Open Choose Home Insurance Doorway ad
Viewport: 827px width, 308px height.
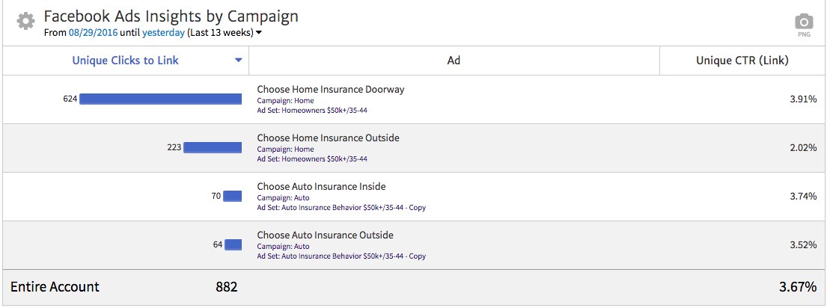click(330, 90)
